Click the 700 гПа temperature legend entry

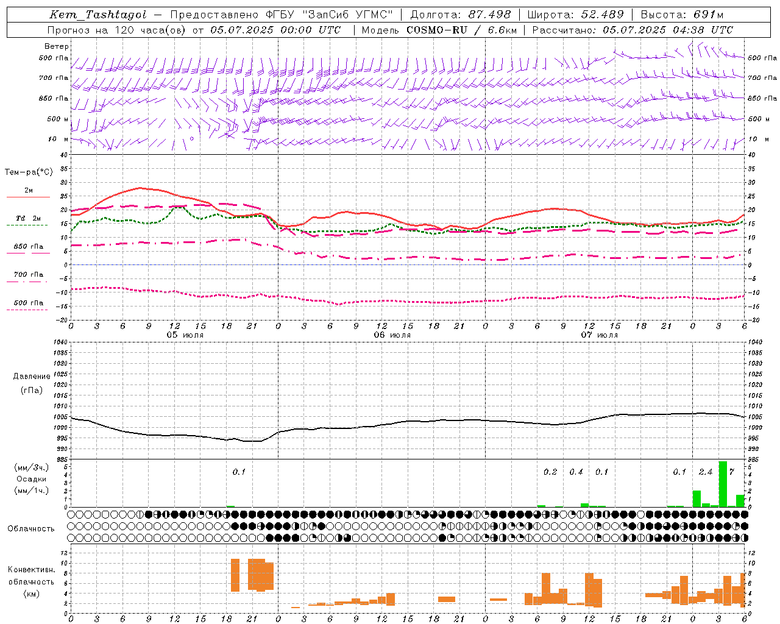tap(28, 277)
